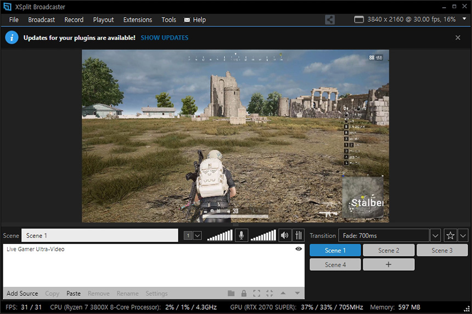Image resolution: width=472 pixels, height=314 pixels.
Task: Open the Playout menu
Action: coord(103,20)
